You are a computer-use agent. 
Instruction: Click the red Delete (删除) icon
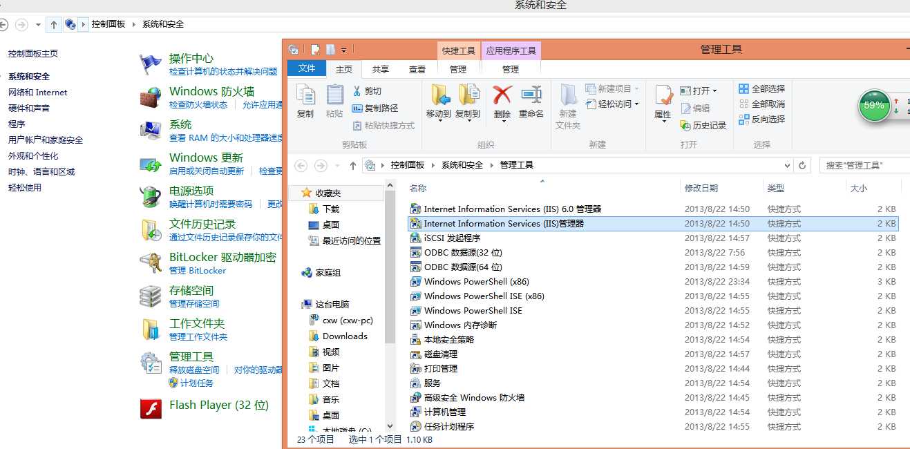pyautogui.click(x=502, y=95)
